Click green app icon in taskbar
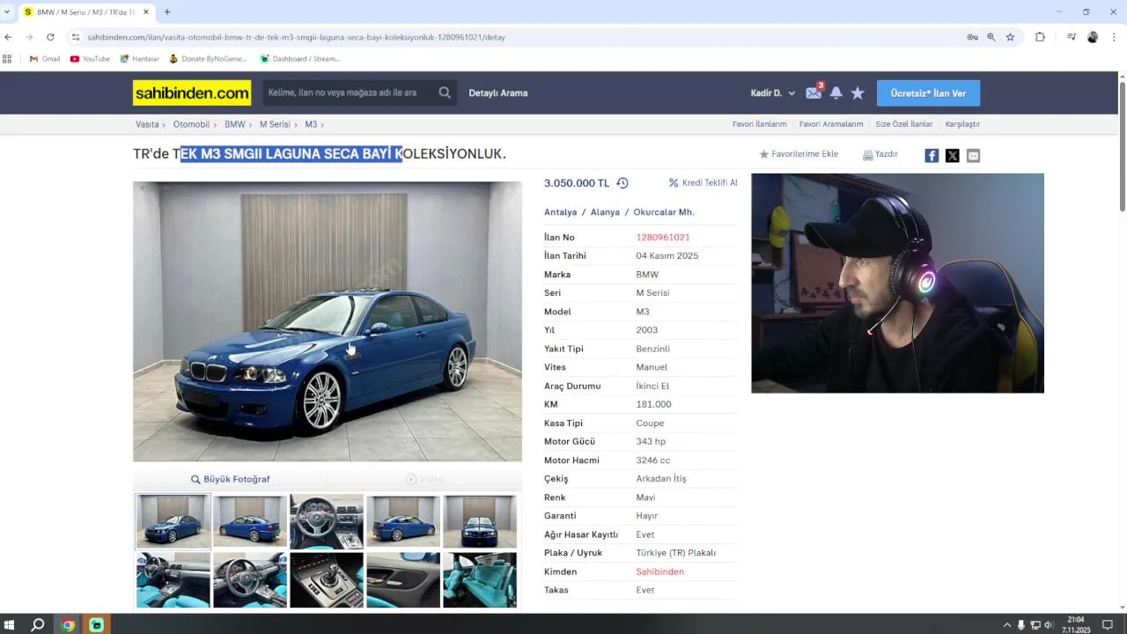This screenshot has width=1127, height=634. (x=96, y=625)
